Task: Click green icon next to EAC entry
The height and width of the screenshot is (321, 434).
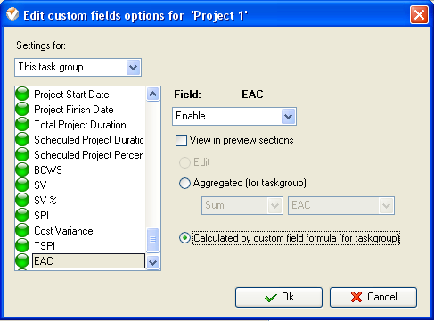Action: click(22, 260)
